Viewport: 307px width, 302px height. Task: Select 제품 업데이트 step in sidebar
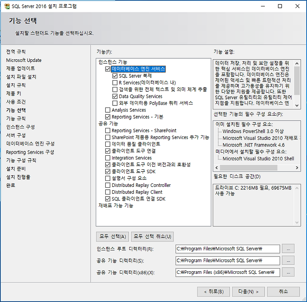tap(20, 68)
